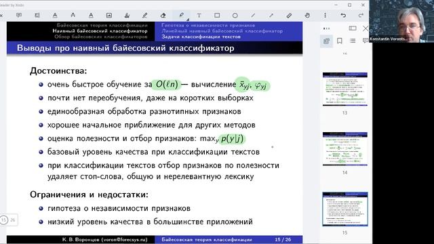Close the thumbnails side panel
The width and height of the screenshot is (434, 244).
366,28
